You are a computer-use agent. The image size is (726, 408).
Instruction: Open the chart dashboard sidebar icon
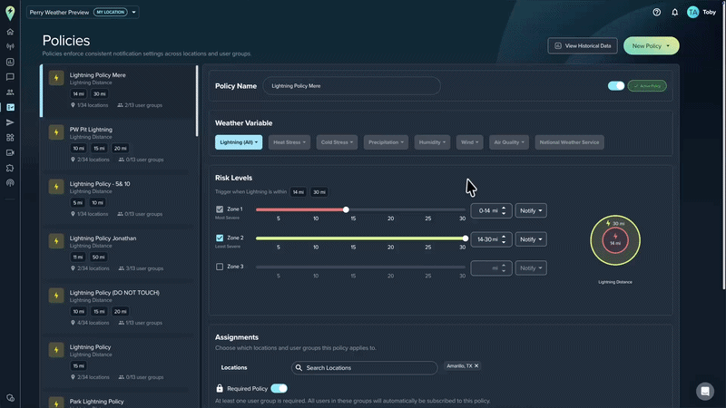[x=10, y=62]
